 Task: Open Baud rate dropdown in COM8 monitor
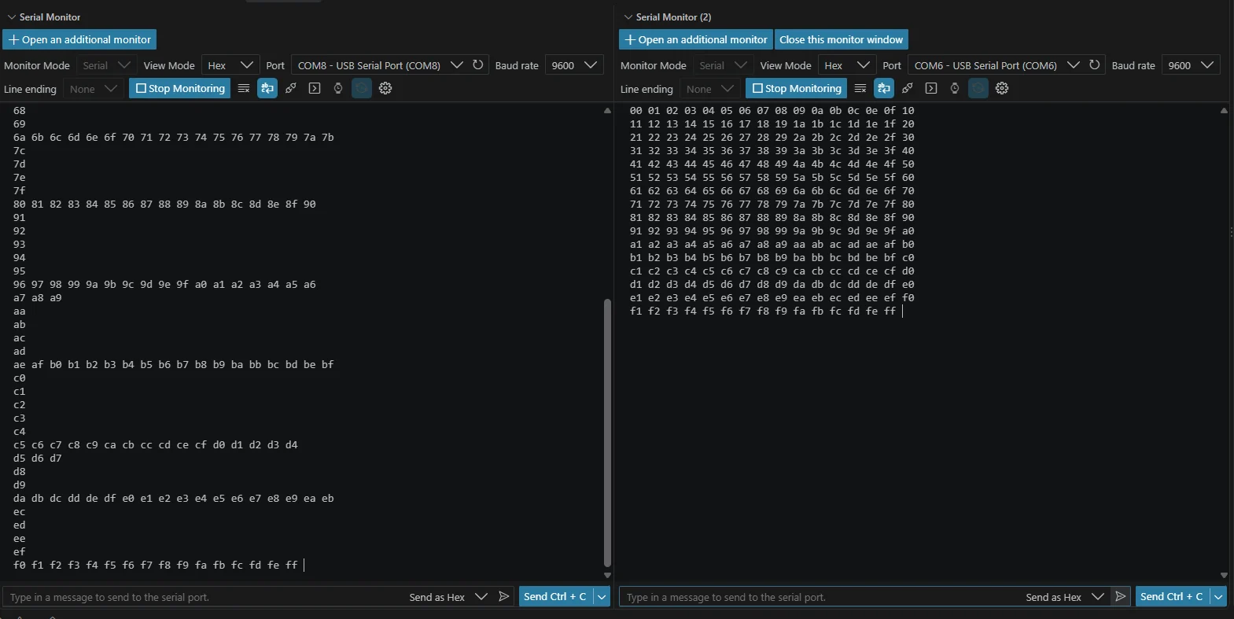click(x=574, y=65)
